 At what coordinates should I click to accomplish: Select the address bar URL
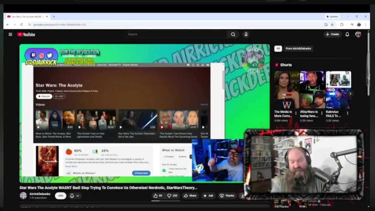pyautogui.click(x=59, y=25)
